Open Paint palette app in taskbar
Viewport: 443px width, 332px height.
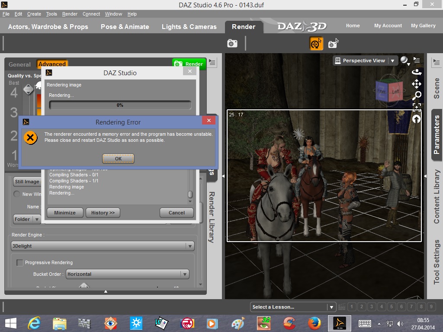(x=238, y=323)
